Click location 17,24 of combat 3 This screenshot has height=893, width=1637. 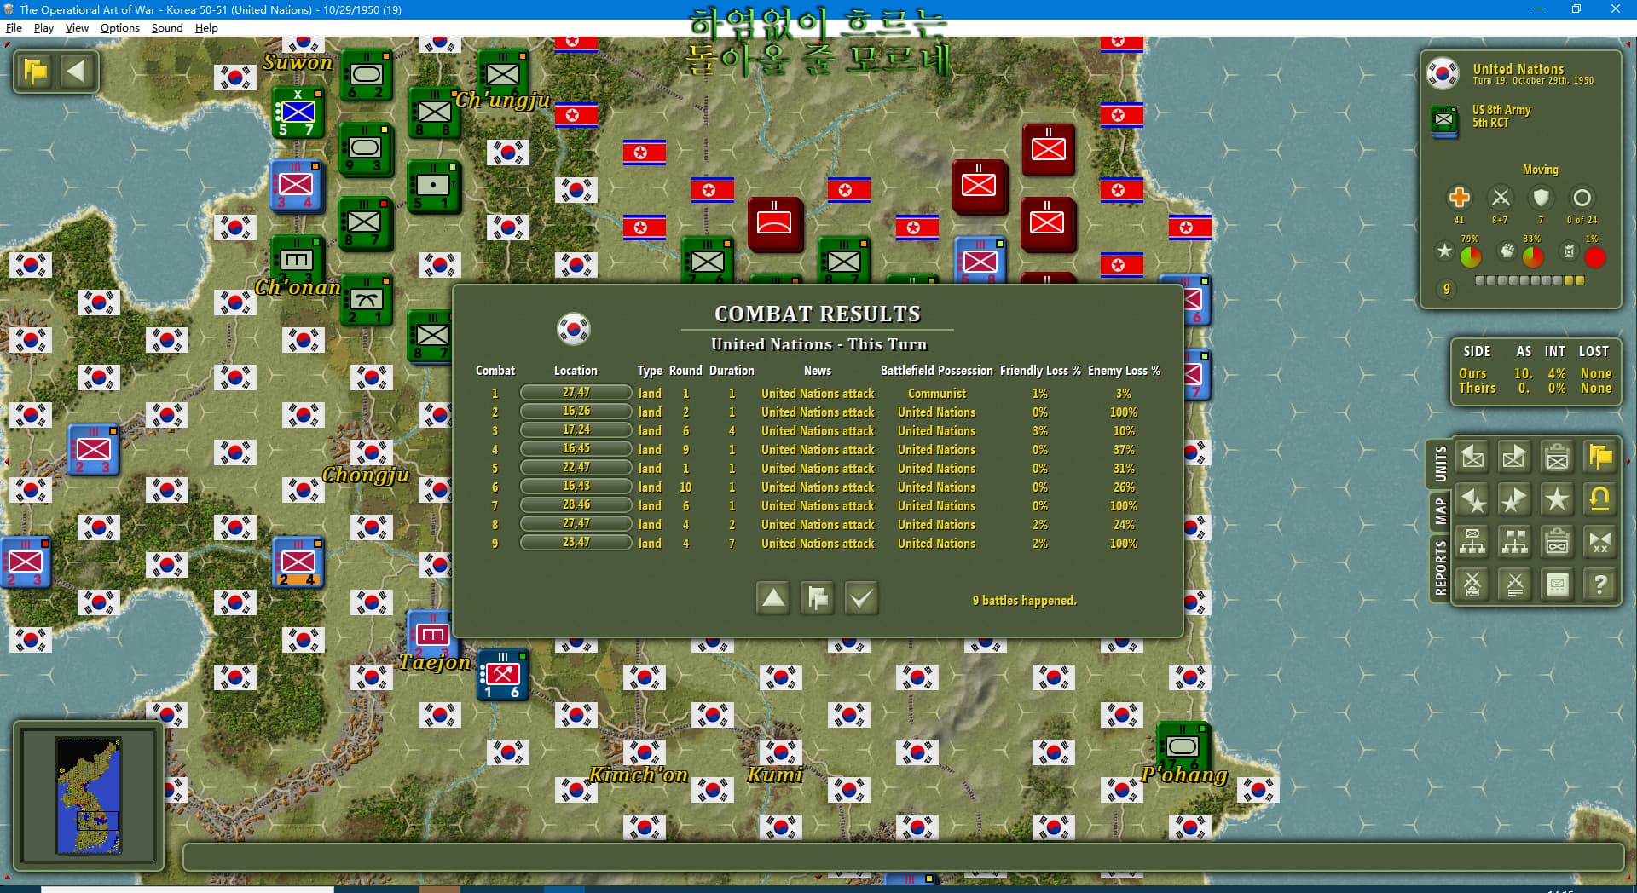[576, 430]
